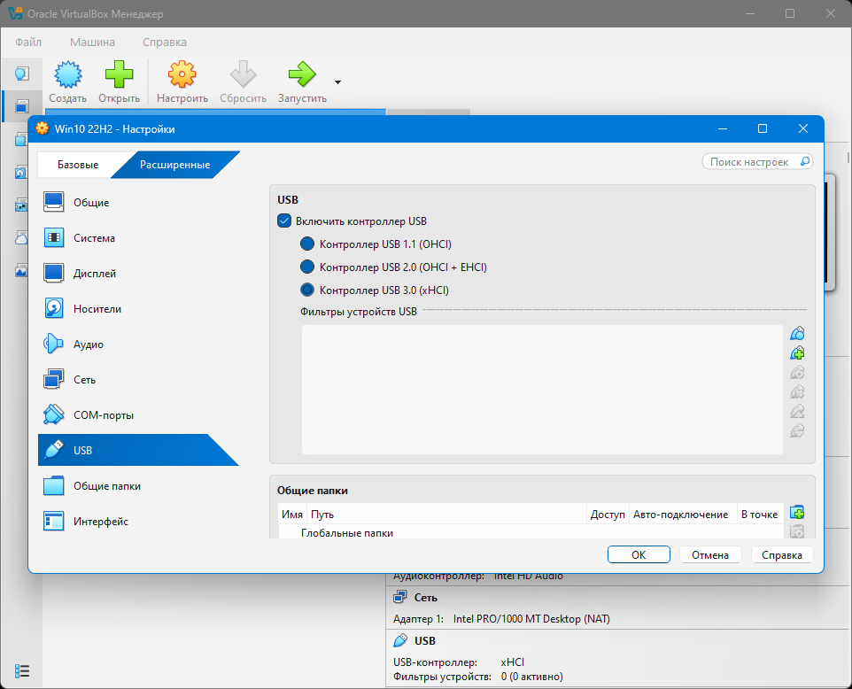Maximize the Oracle VirtualBox Менеджер window
The width and height of the screenshot is (852, 689).
[x=790, y=13]
